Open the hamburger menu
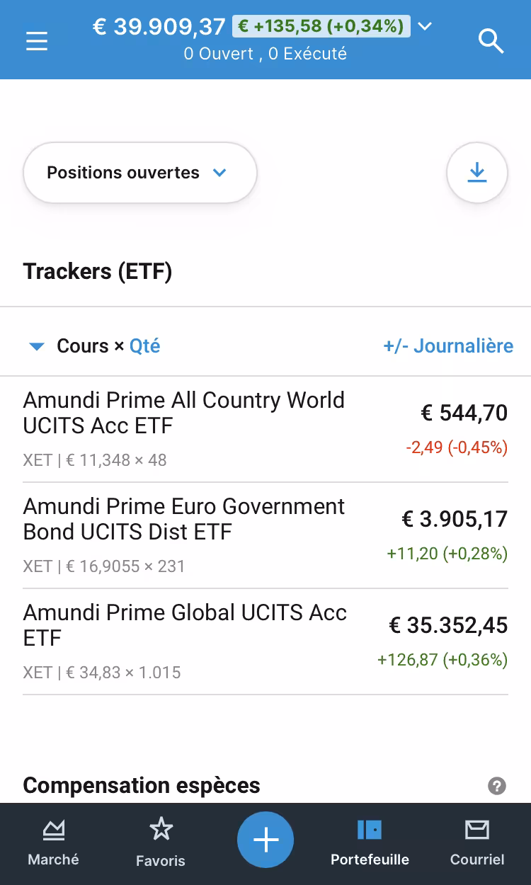This screenshot has height=885, width=531. point(37,41)
